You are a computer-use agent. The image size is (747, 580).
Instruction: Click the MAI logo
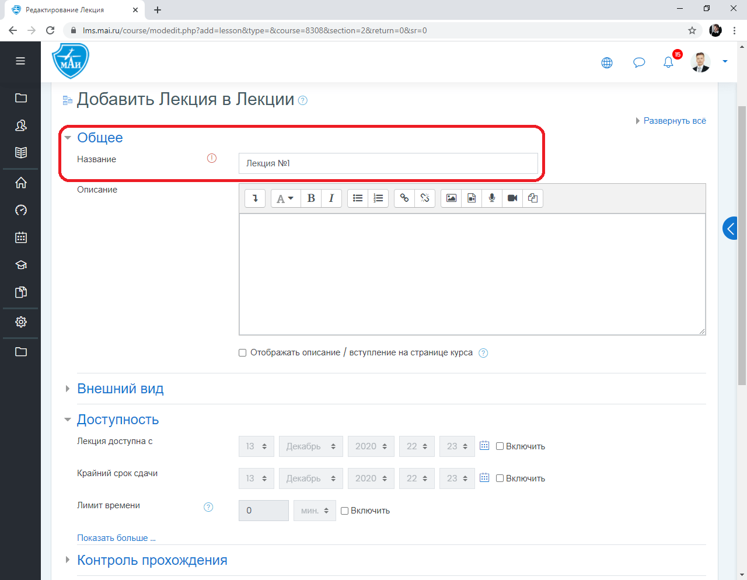[71, 61]
